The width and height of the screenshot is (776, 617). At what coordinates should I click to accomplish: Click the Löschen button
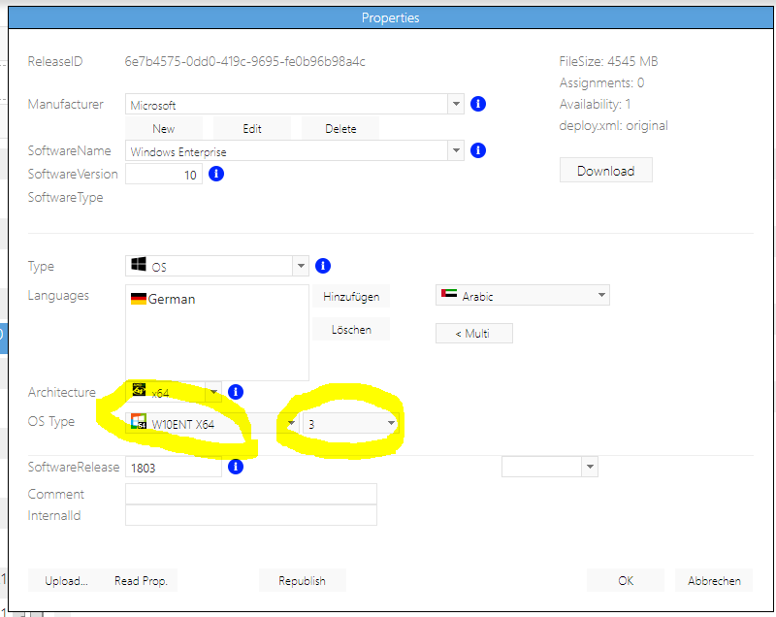click(351, 330)
